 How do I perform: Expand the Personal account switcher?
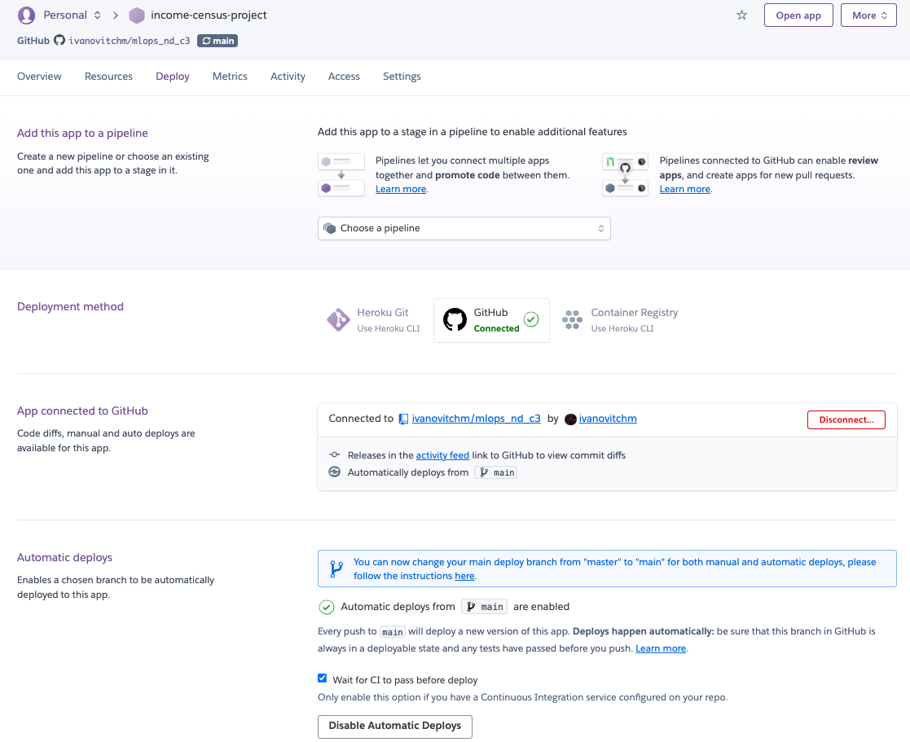pos(72,15)
